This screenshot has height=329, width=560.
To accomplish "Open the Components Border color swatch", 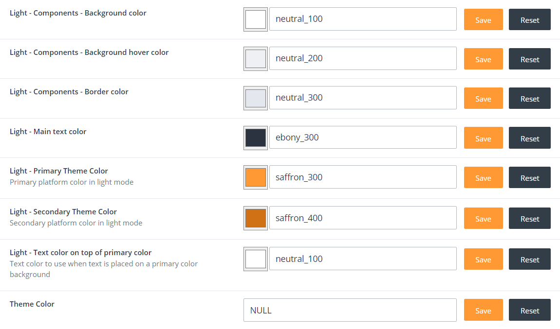I will click(x=256, y=98).
